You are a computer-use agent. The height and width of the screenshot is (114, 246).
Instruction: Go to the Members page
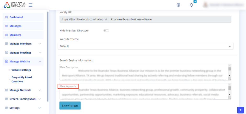[15, 35]
